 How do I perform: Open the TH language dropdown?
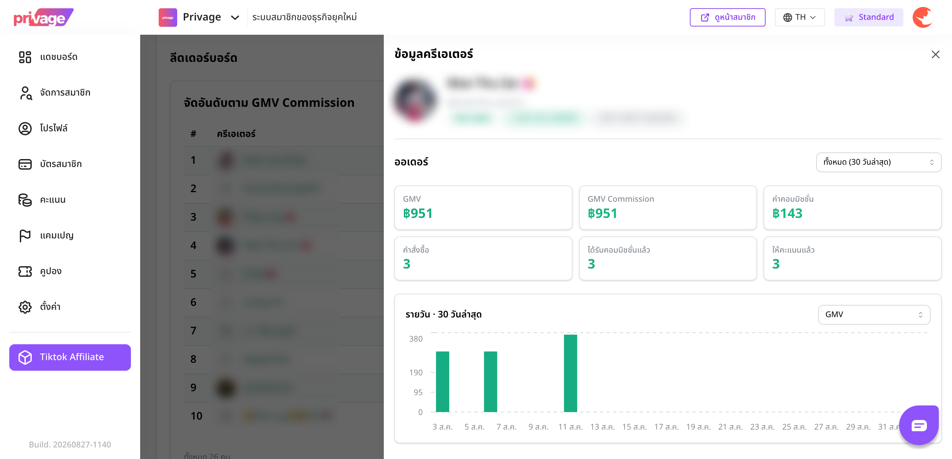(799, 18)
